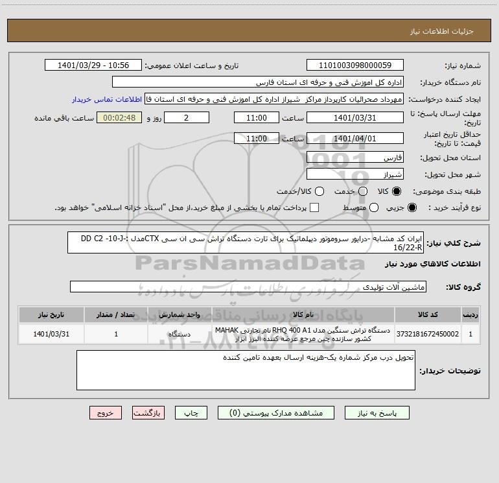
Task: Click the توضیحات خریدار text area
Action: click(x=246, y=370)
